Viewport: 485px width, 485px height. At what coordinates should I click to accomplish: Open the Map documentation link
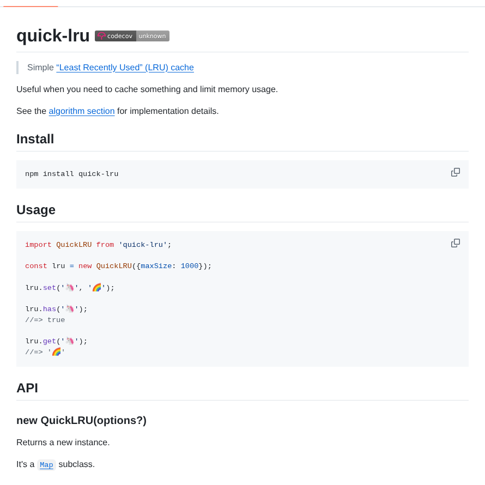[46, 465]
